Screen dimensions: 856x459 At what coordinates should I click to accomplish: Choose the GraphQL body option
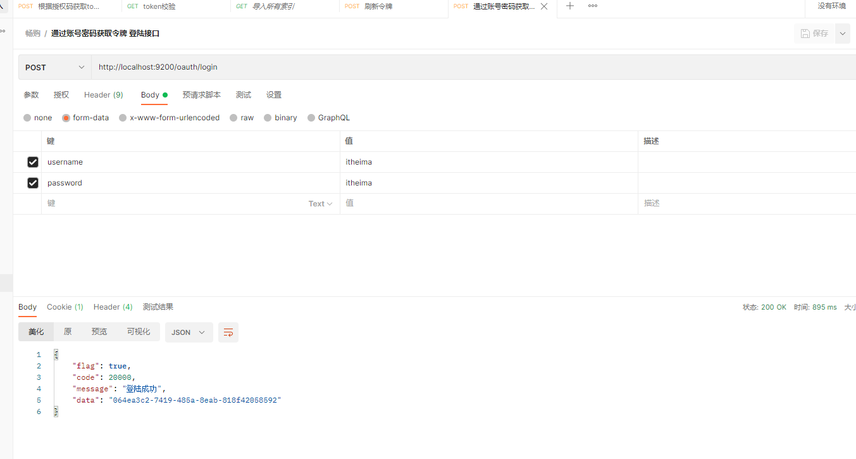coord(311,118)
